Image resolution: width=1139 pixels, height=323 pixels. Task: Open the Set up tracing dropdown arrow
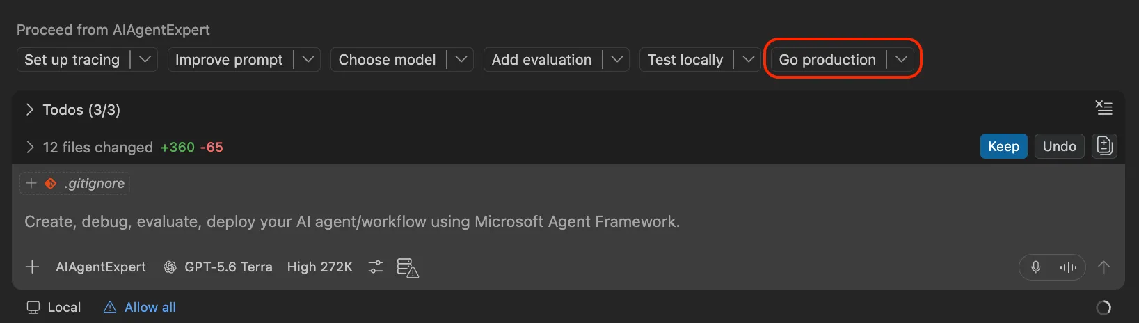[x=145, y=60]
